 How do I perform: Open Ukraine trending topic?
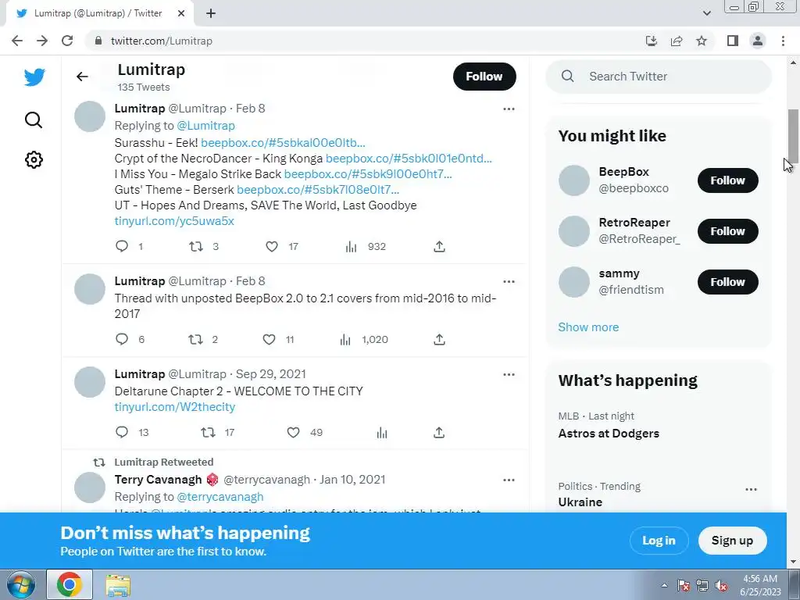pyautogui.click(x=580, y=502)
